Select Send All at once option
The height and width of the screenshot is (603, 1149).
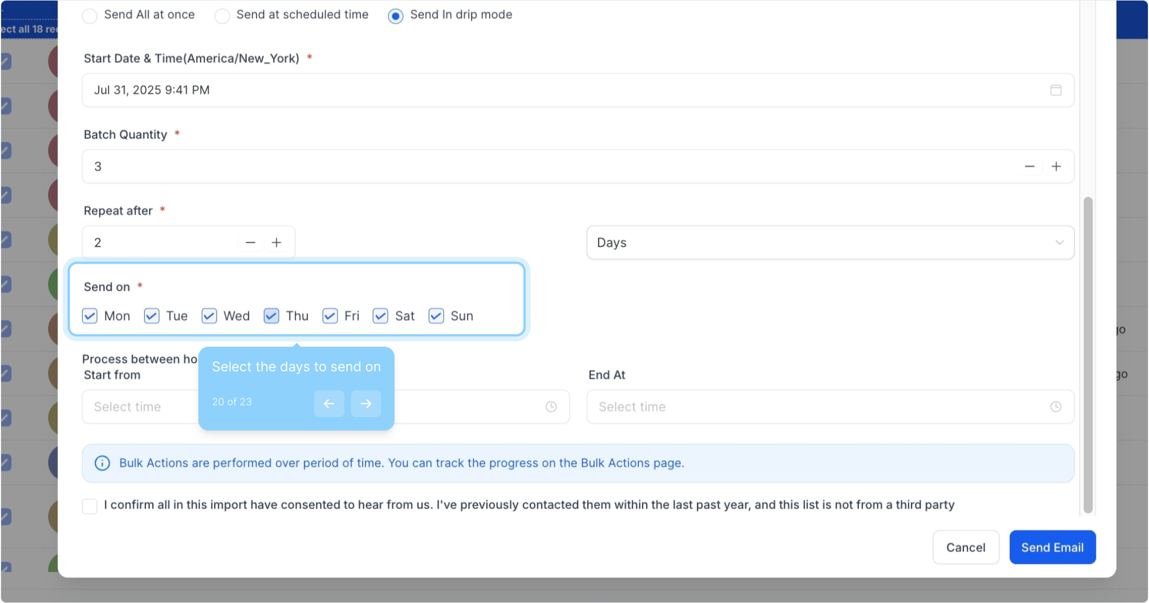[x=90, y=16]
